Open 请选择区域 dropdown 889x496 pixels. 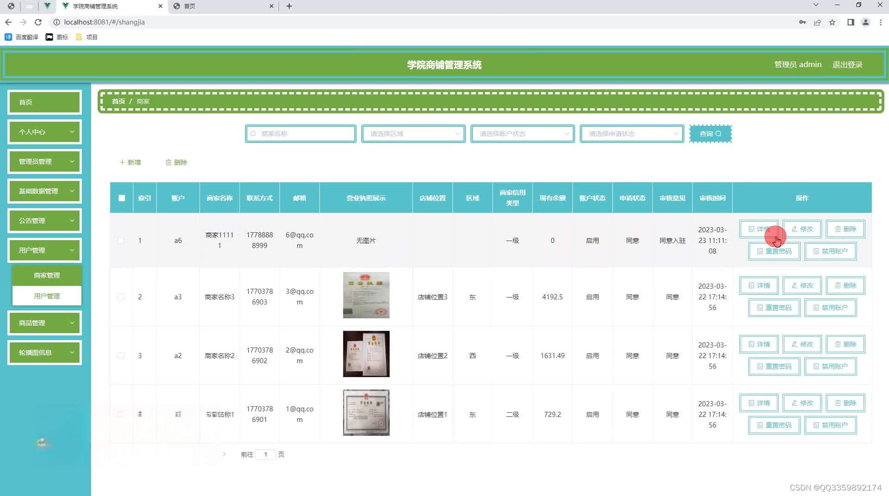413,134
